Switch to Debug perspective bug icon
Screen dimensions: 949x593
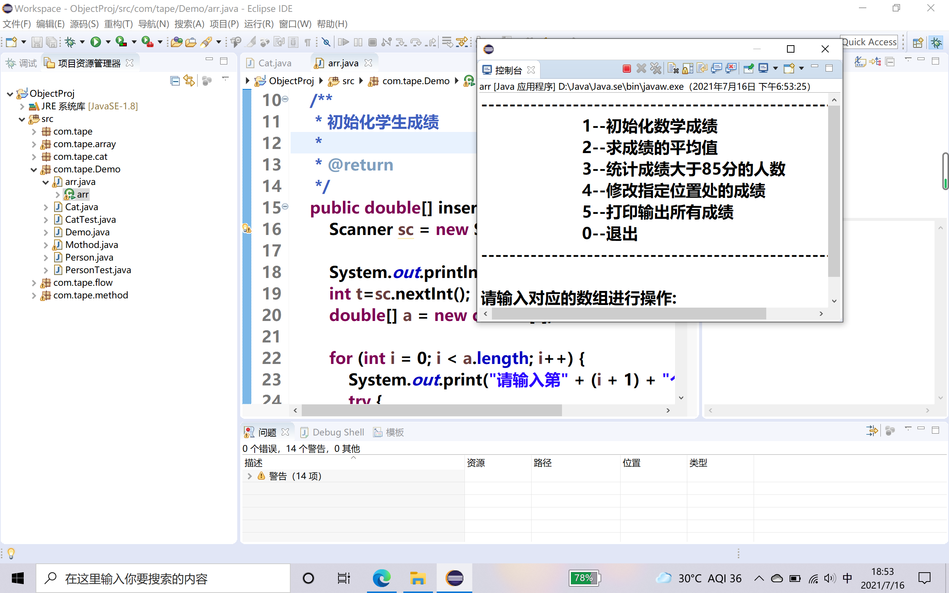coord(936,42)
